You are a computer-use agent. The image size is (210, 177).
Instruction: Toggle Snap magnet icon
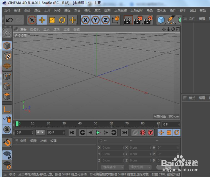7,142
